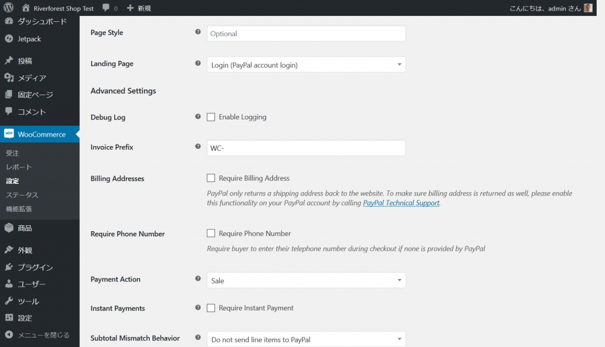This screenshot has width=605, height=347.
Task: Click the Invoice Prefix help icon
Action: (x=198, y=147)
